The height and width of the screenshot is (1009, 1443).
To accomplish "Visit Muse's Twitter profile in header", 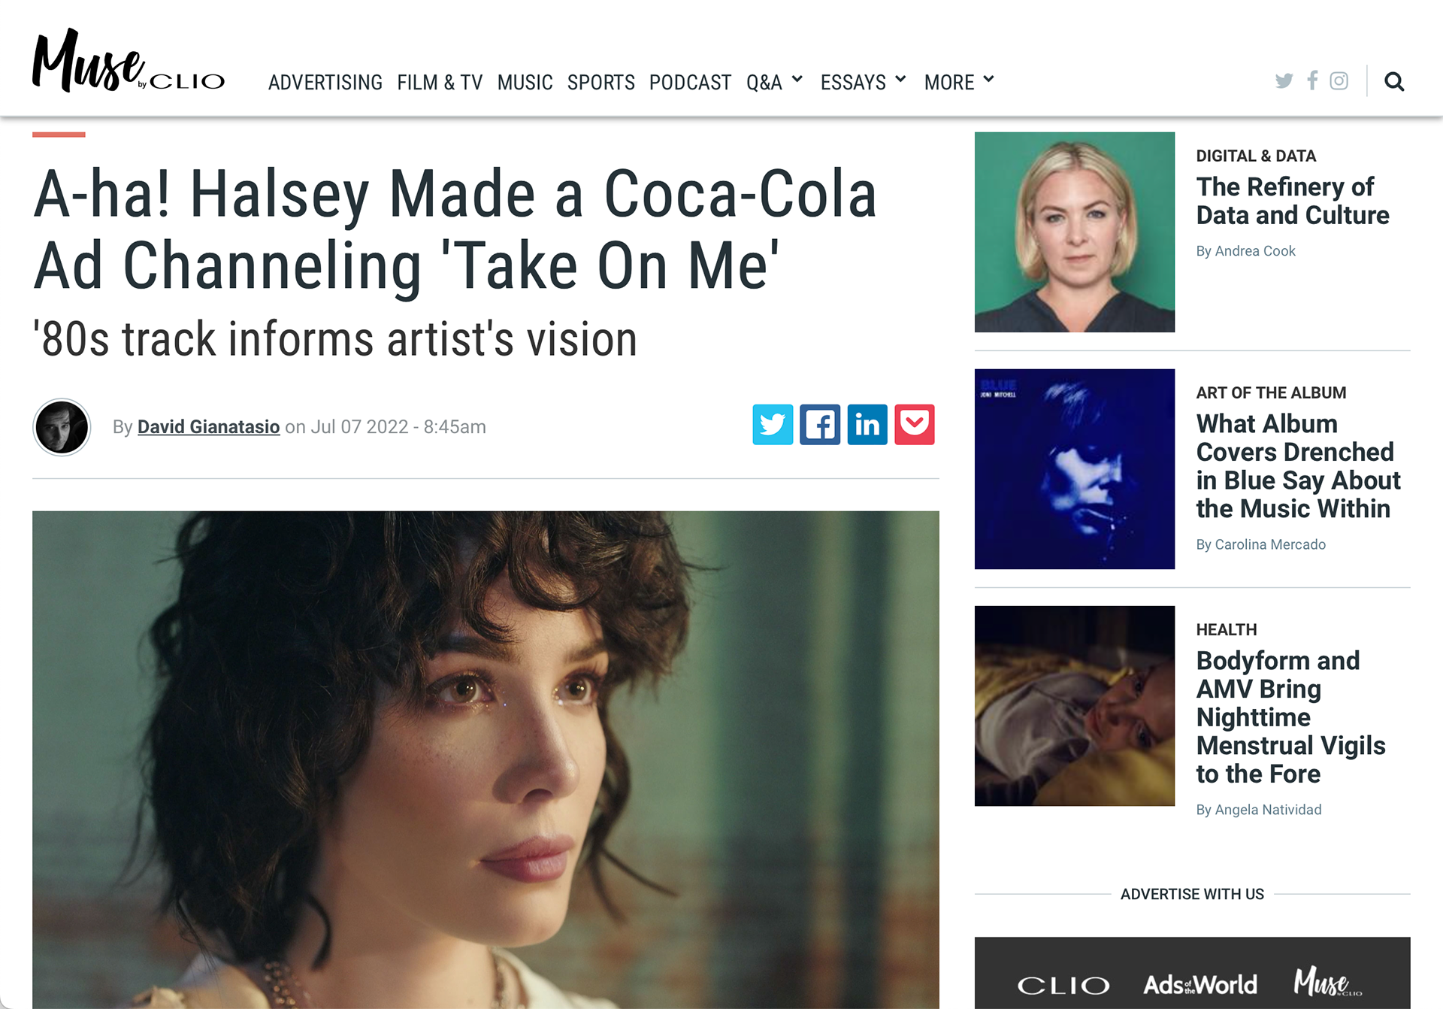I will pyautogui.click(x=1284, y=80).
